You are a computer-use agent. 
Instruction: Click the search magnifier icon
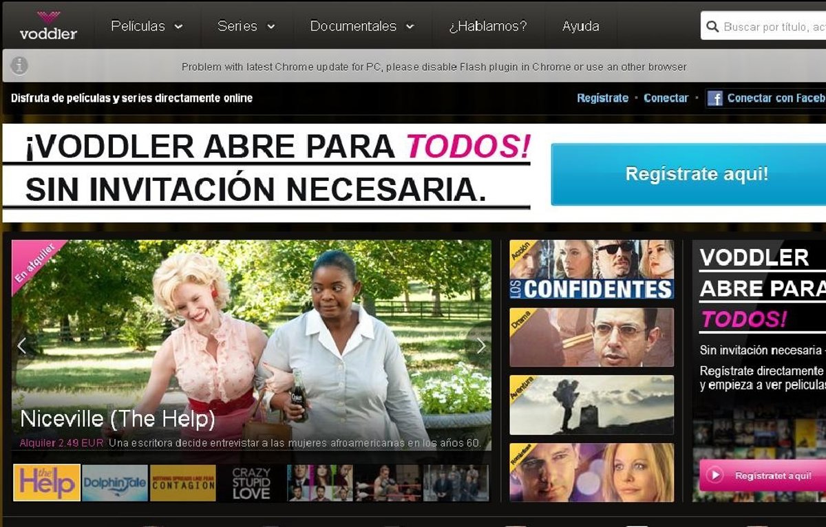click(712, 27)
